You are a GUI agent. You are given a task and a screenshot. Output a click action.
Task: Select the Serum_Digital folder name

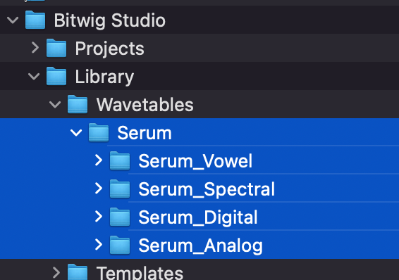click(198, 217)
